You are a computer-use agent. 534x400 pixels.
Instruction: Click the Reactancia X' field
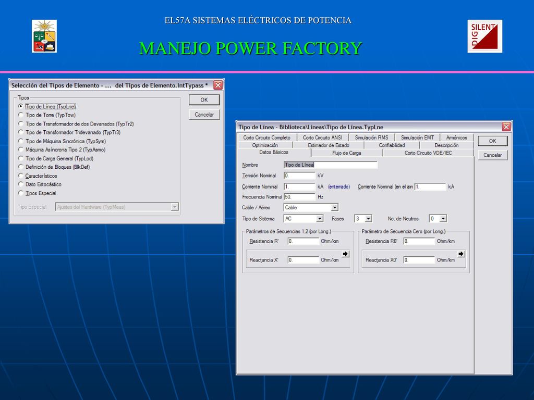tap(303, 260)
